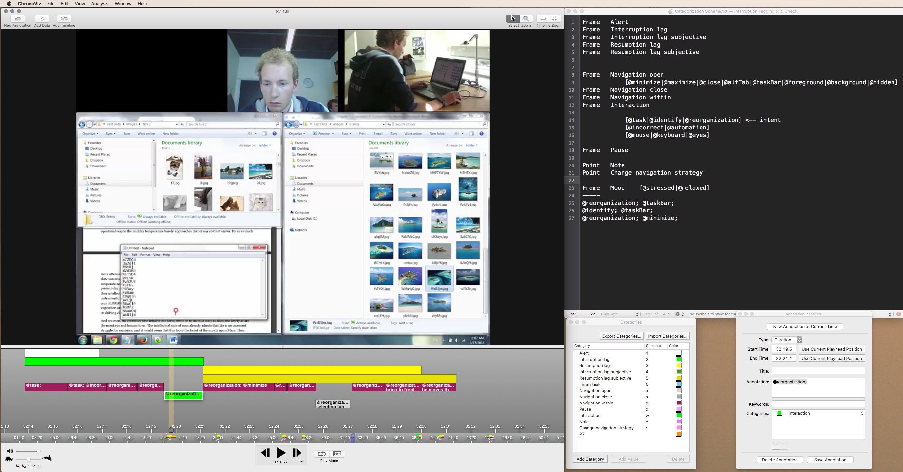The width and height of the screenshot is (903, 472).
Task: Click the Alert category color swatch
Action: click(678, 353)
